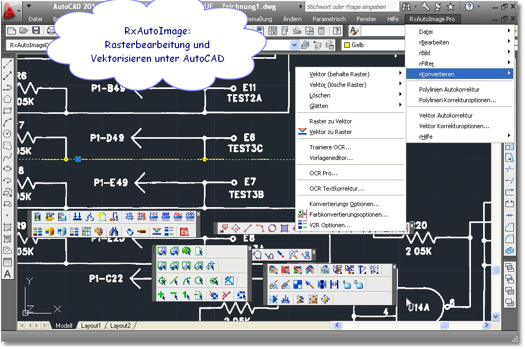The height and width of the screenshot is (349, 525).
Task: Click the blue grip on yellow line
Action: (78, 159)
